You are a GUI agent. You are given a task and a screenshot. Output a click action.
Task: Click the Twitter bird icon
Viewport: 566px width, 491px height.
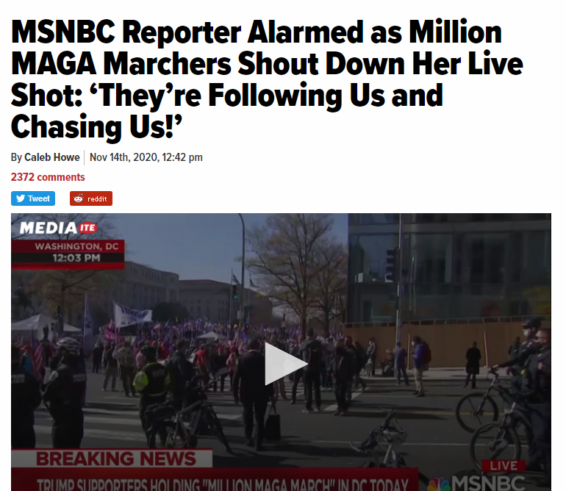(21, 198)
